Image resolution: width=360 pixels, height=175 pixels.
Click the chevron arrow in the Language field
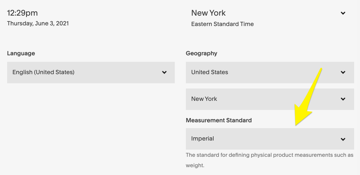(164, 73)
